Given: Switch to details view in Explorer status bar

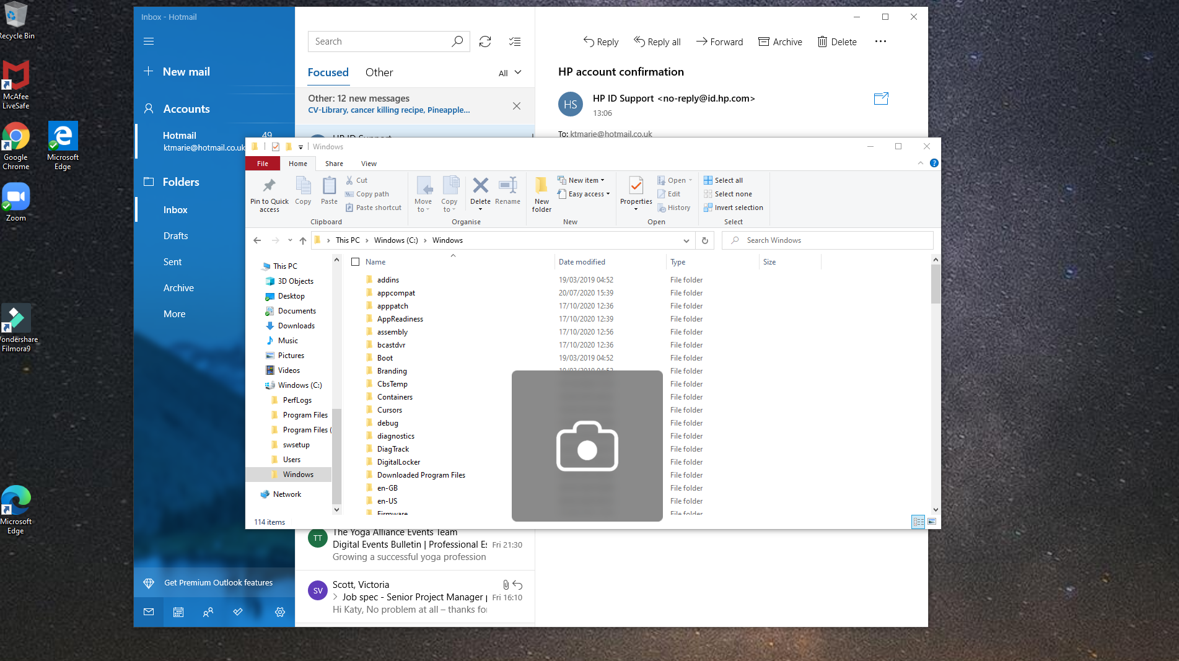Looking at the screenshot, I should click(x=918, y=522).
